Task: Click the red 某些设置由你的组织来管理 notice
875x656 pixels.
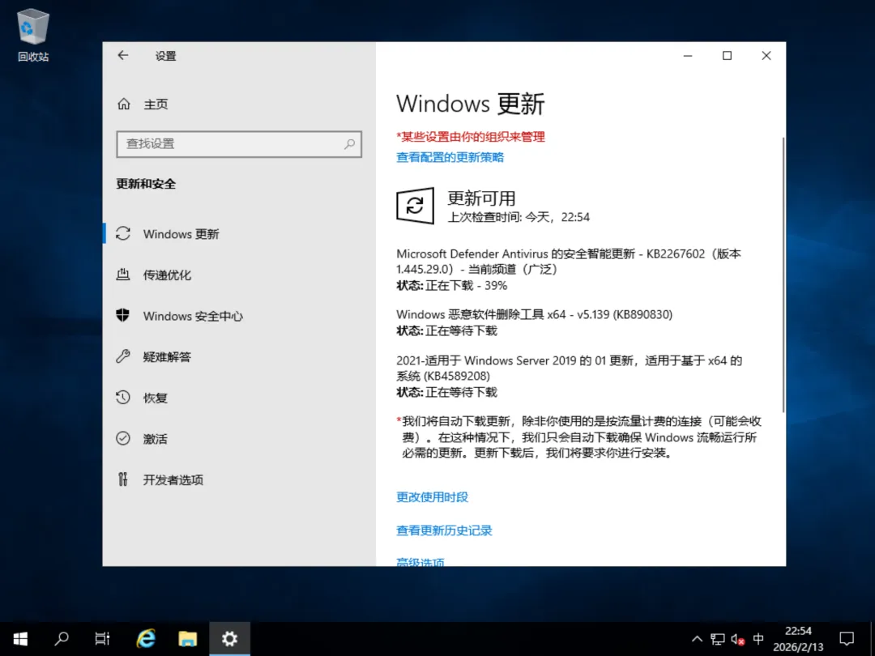Action: tap(471, 137)
